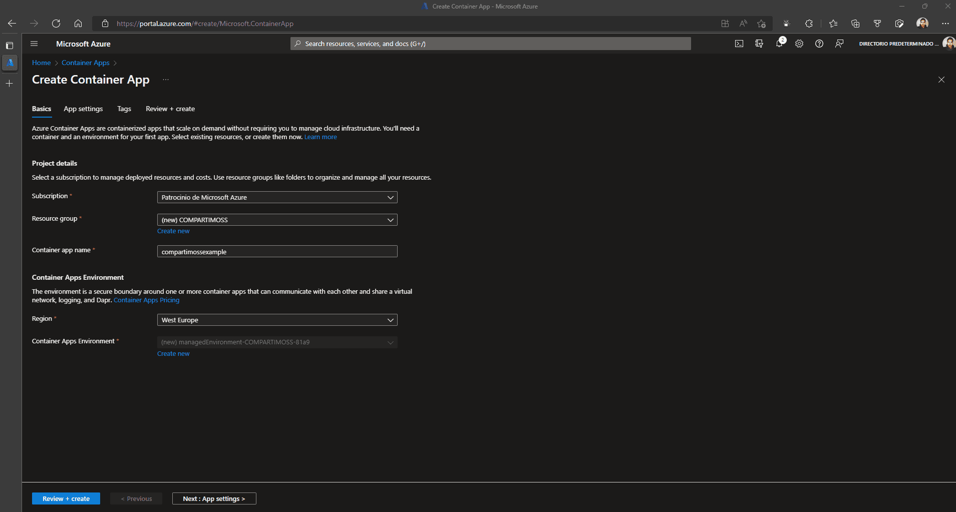The height and width of the screenshot is (512, 956).
Task: Switch to the Tags tab
Action: 124,109
